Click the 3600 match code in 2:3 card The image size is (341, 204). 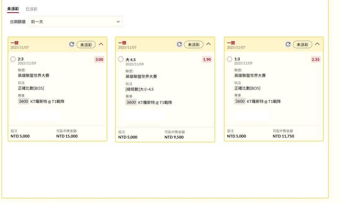(x=24, y=101)
